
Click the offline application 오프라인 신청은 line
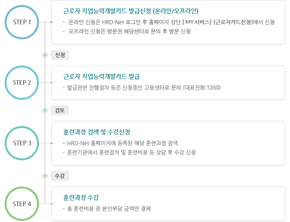(x=130, y=31)
